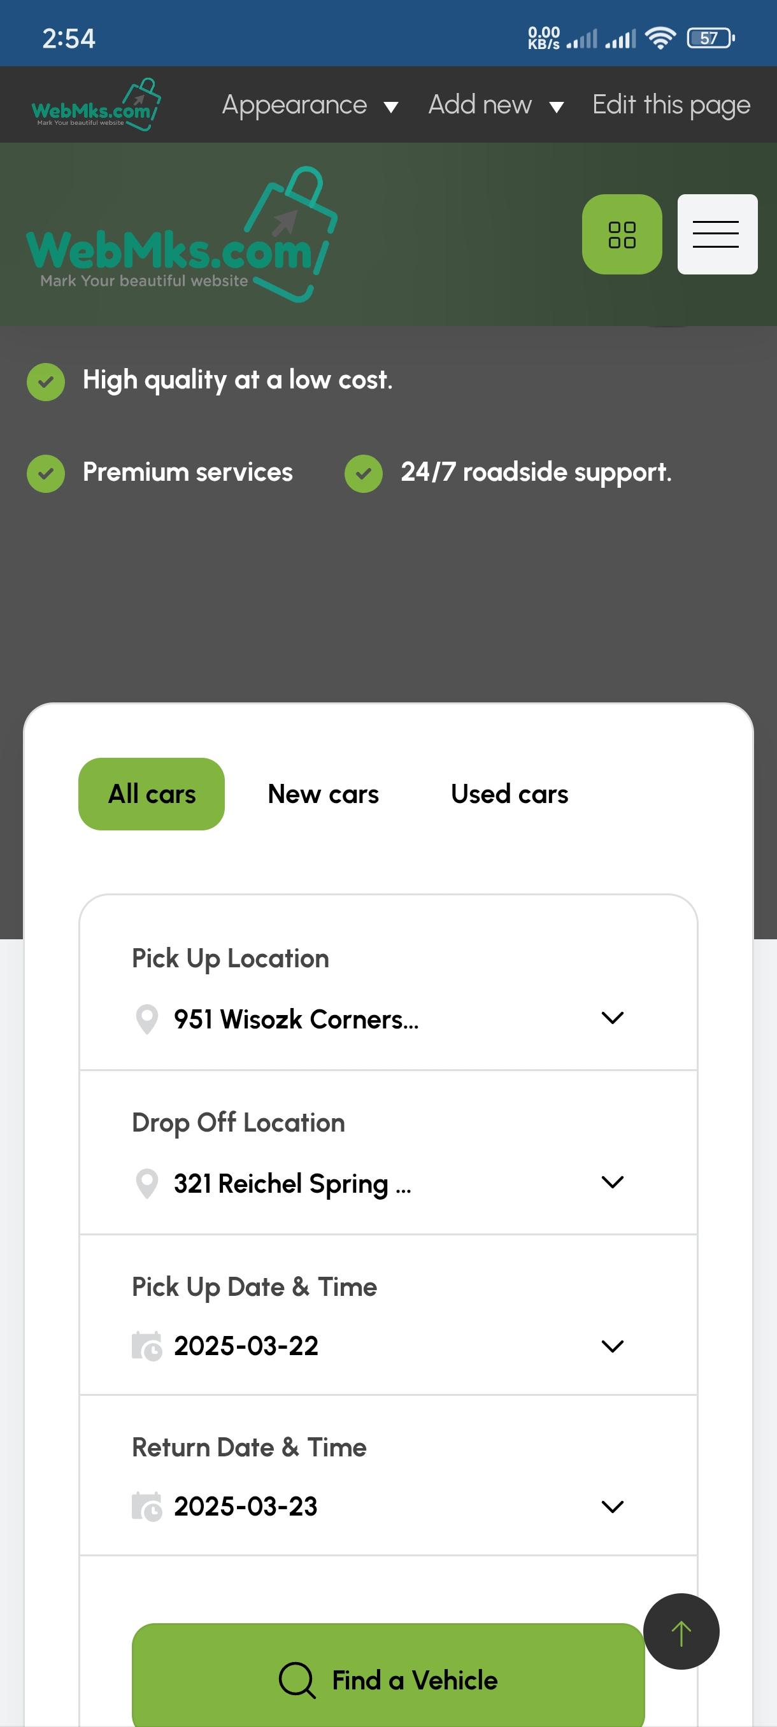Tap the scroll-to-top arrow button
Screen dimensions: 777x1727
680,1631
